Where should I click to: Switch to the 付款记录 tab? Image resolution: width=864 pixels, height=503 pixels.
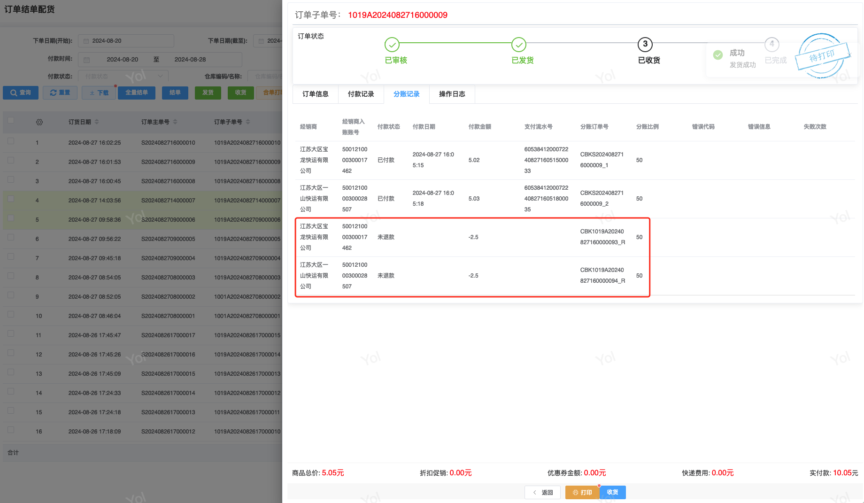click(x=361, y=94)
